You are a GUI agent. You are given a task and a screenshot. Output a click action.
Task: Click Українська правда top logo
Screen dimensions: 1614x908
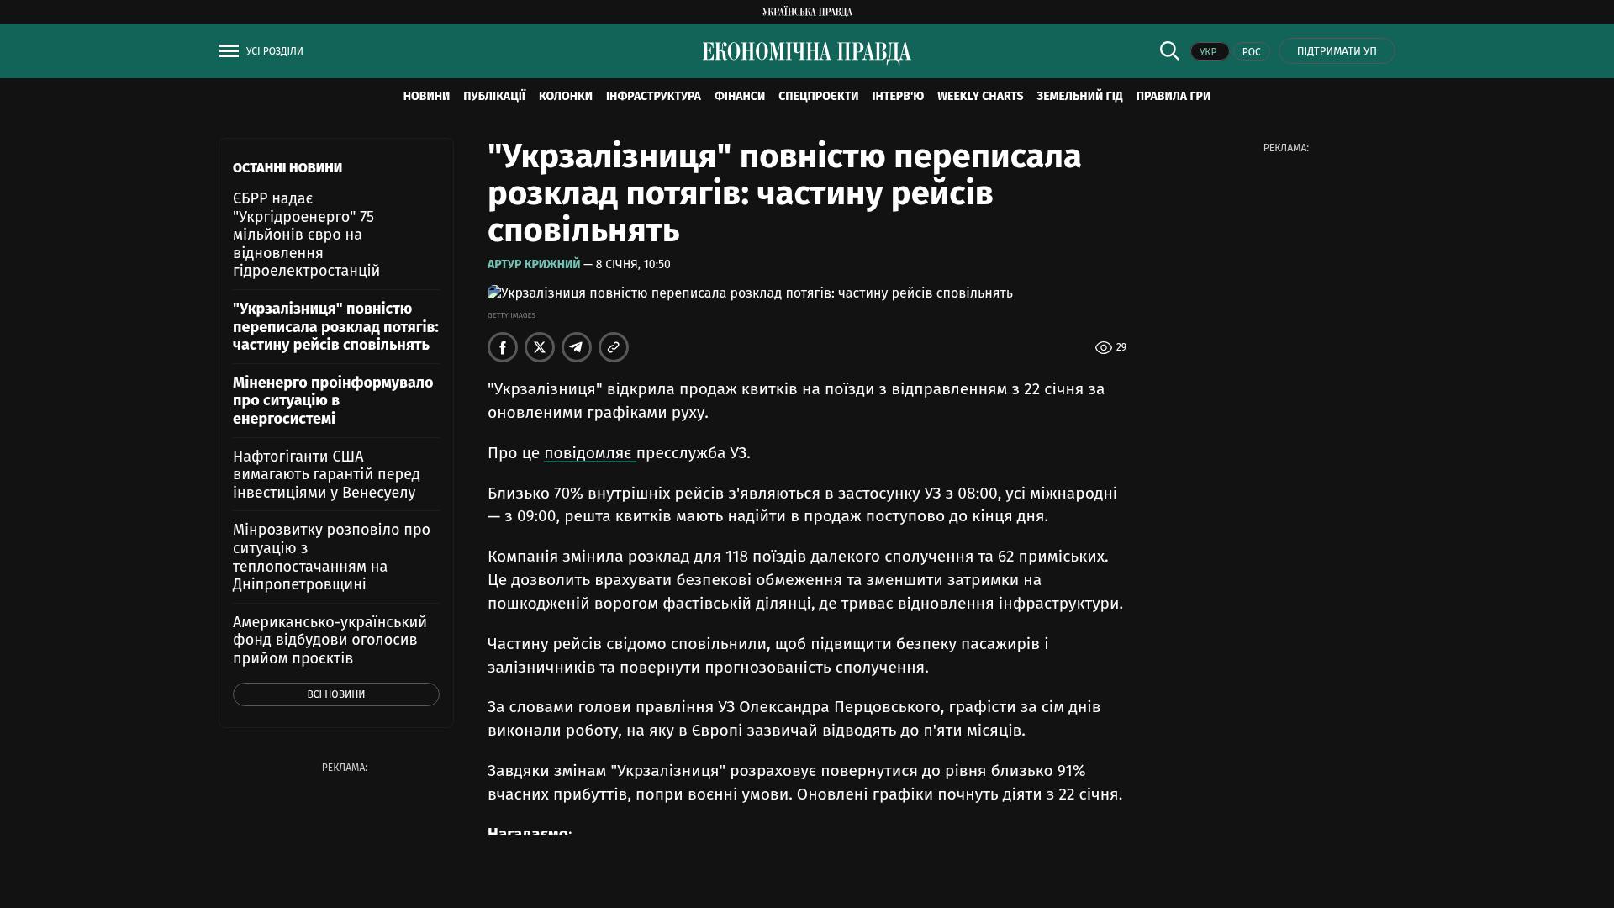(x=807, y=12)
